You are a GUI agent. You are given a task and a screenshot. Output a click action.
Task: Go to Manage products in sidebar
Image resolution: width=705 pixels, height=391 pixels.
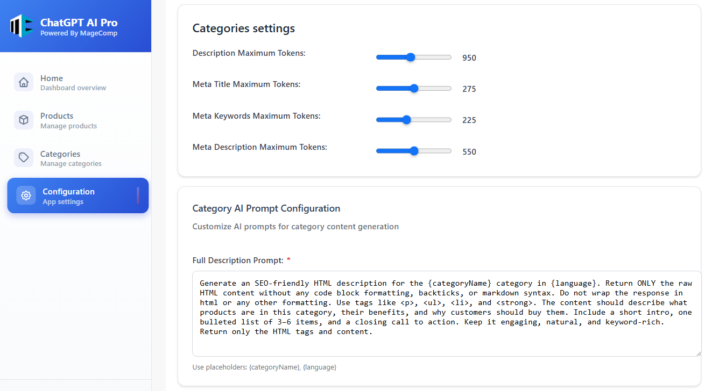(68, 120)
